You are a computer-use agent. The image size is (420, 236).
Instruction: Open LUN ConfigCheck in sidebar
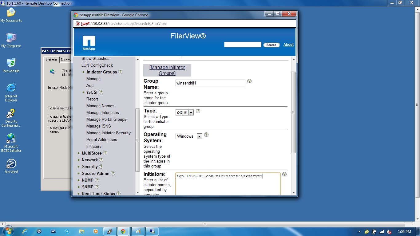point(97,65)
